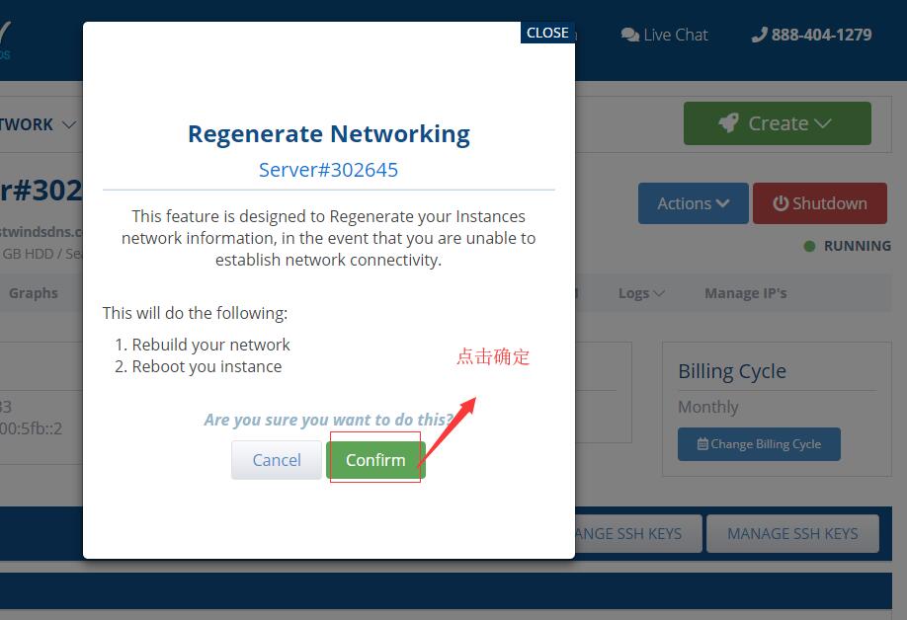This screenshot has height=620, width=907.
Task: Click CLOSE on the modal
Action: pos(547,32)
